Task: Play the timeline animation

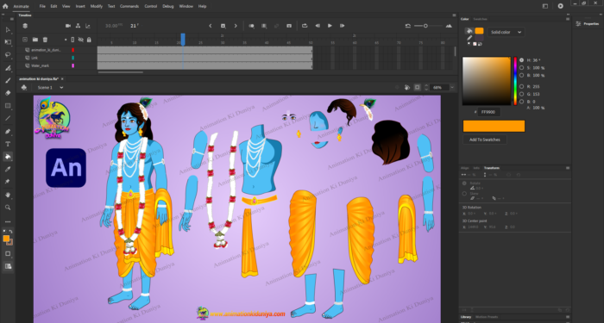Action: (x=330, y=26)
